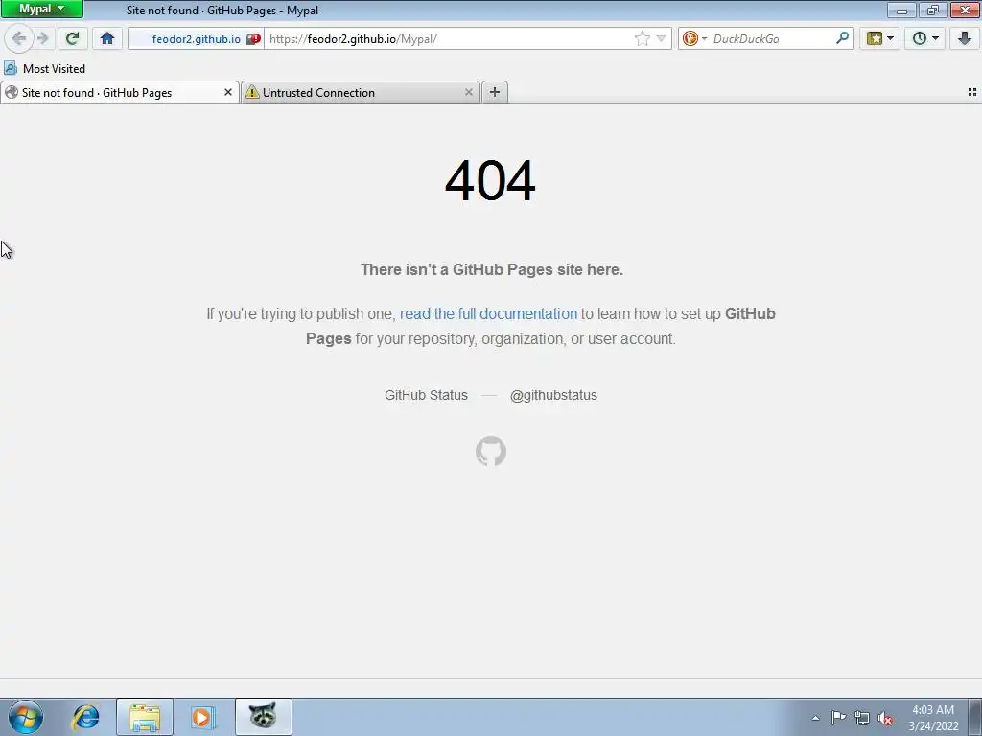Close the Untrusted Connection tab
Viewport: 982px width, 736px height.
468,92
